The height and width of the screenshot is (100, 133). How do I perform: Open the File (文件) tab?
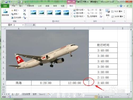pos(5,6)
